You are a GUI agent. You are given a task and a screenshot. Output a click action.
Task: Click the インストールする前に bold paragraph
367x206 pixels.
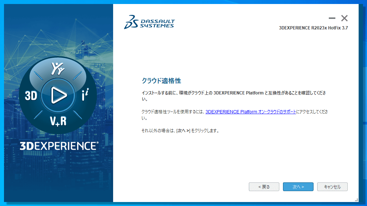pos(234,96)
